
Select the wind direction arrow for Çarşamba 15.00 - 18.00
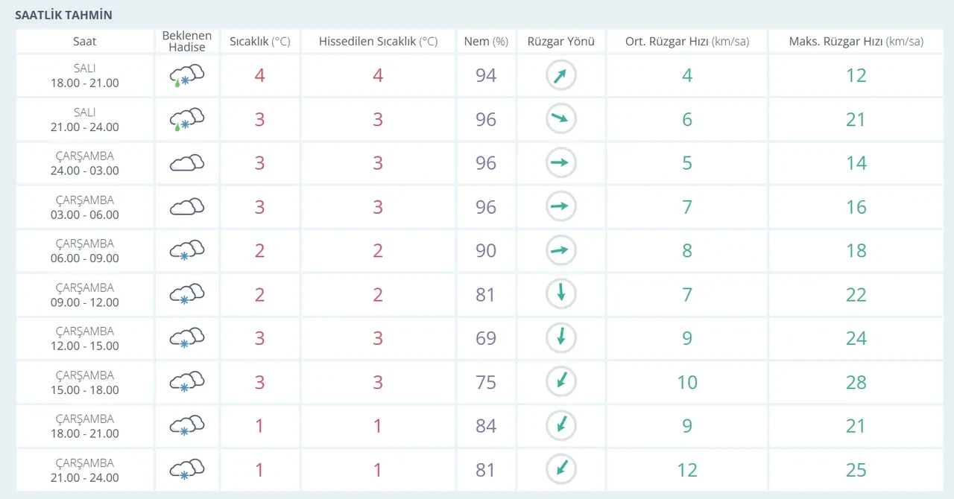(560, 382)
